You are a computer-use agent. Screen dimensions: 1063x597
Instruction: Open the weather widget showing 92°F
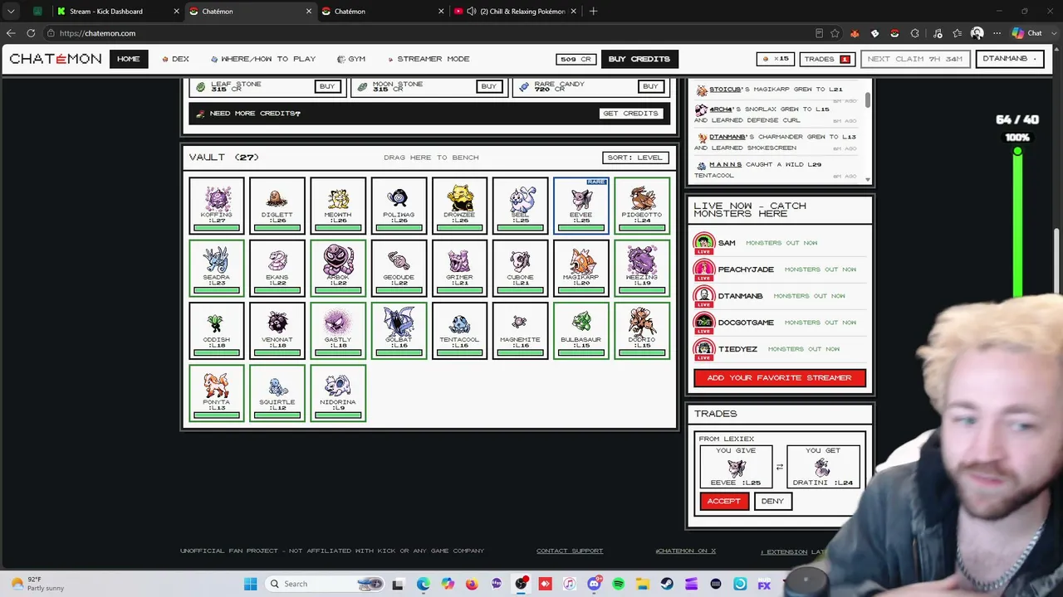[36, 584]
